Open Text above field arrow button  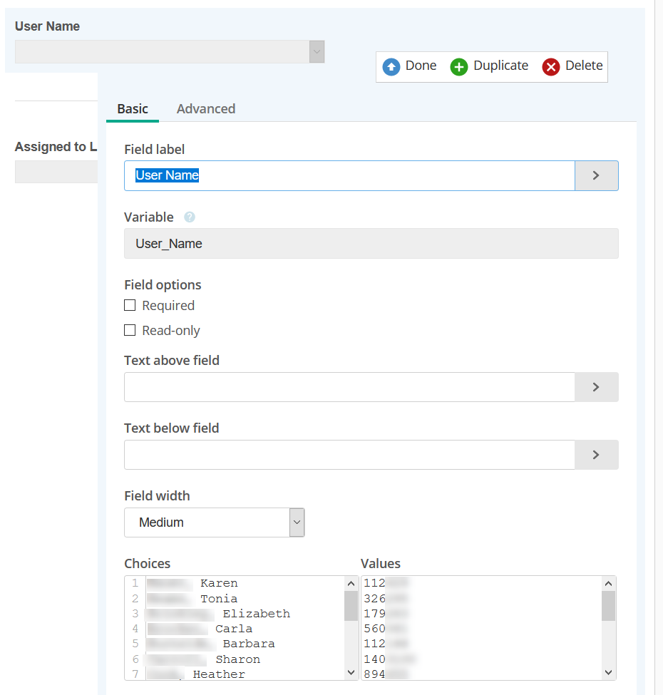point(596,387)
